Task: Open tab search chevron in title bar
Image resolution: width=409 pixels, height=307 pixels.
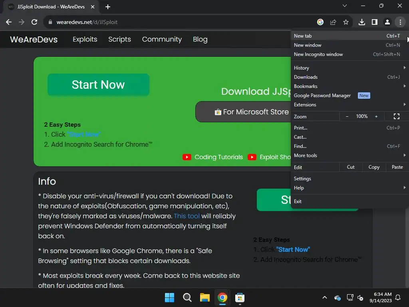Action: pos(345,6)
